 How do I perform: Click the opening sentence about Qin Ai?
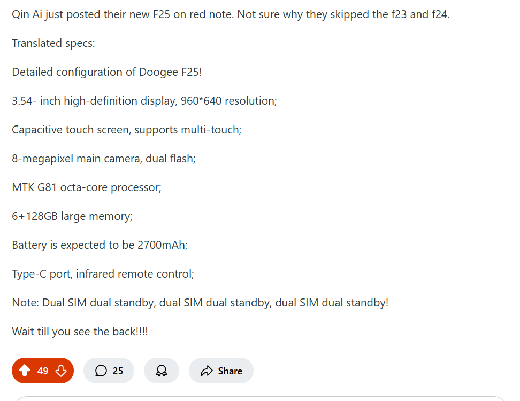[231, 14]
